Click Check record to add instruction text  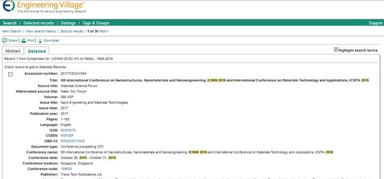click(x=35, y=67)
